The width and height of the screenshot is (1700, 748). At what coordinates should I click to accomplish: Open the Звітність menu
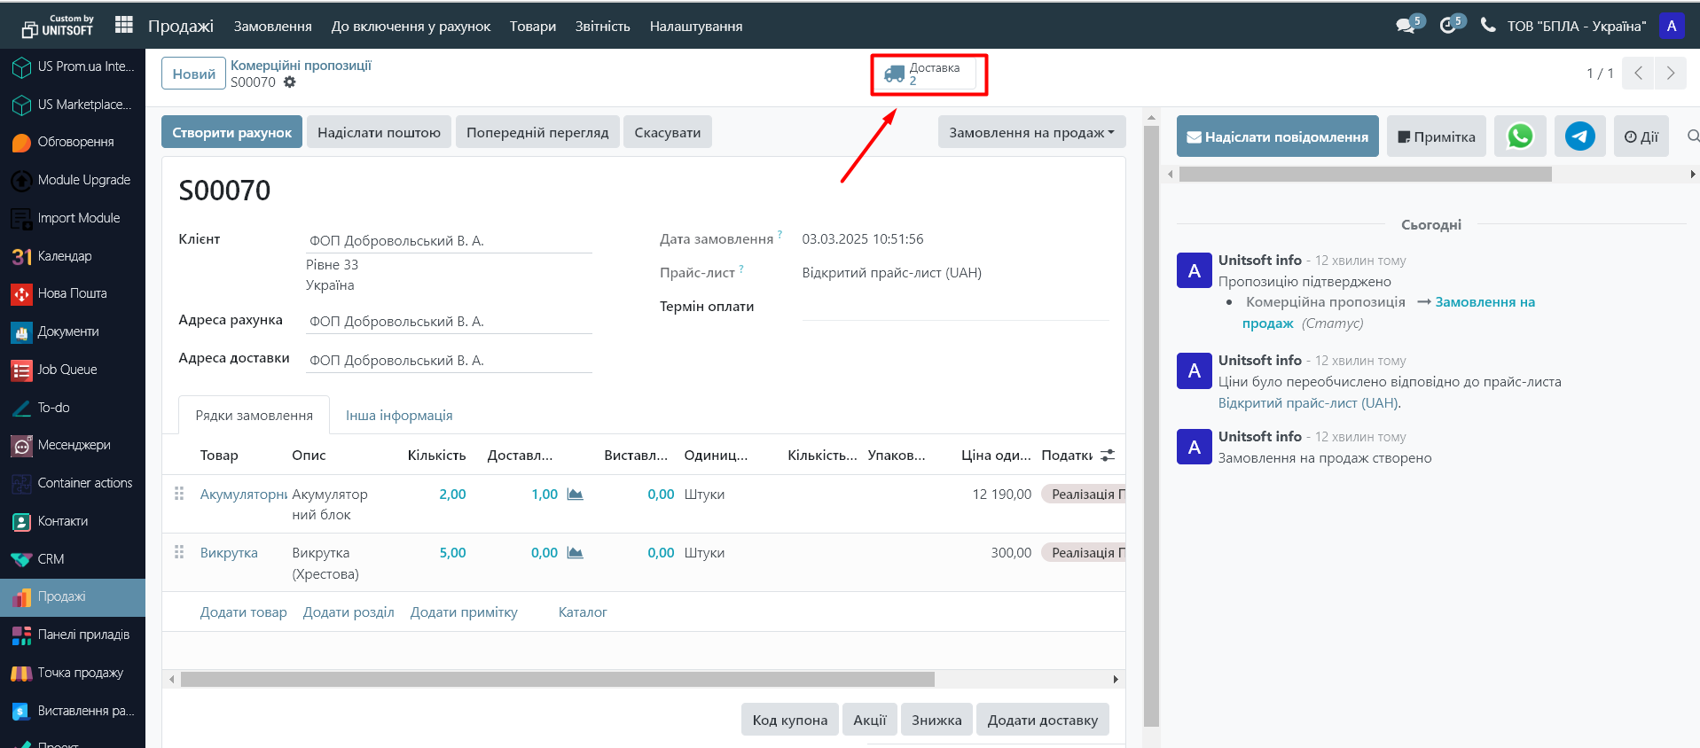coord(602,27)
